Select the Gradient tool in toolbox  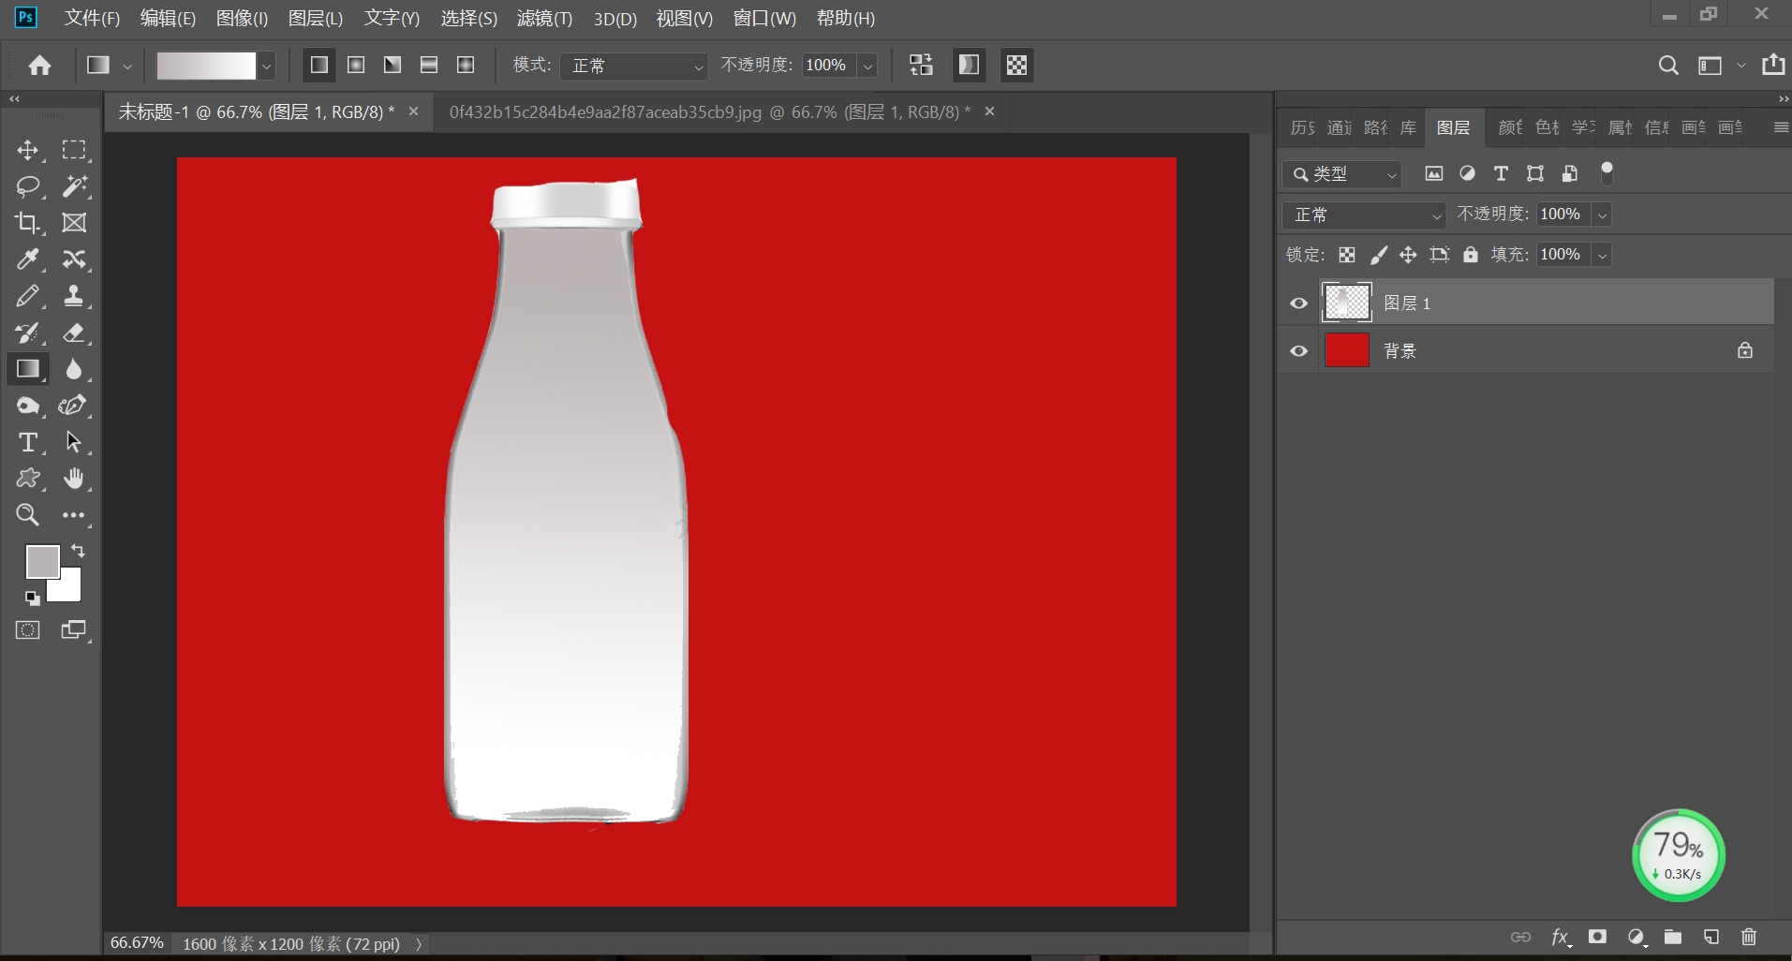pos(27,369)
